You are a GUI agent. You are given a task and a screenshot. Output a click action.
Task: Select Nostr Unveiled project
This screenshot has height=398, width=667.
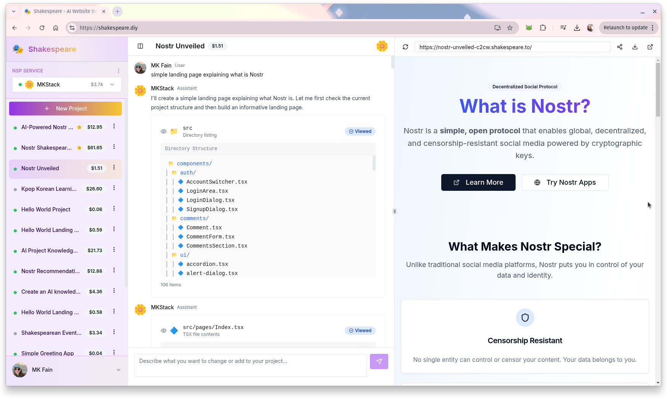point(65,168)
